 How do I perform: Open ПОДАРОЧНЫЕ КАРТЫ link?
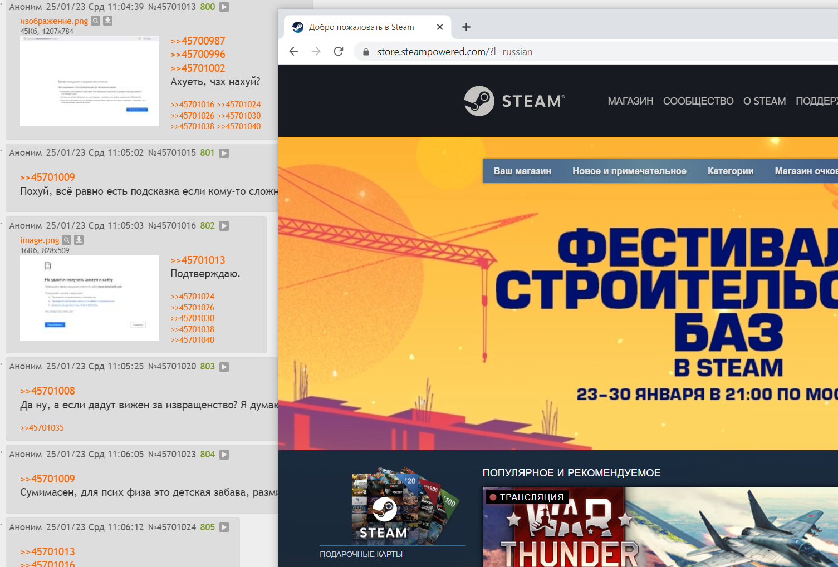pos(361,554)
